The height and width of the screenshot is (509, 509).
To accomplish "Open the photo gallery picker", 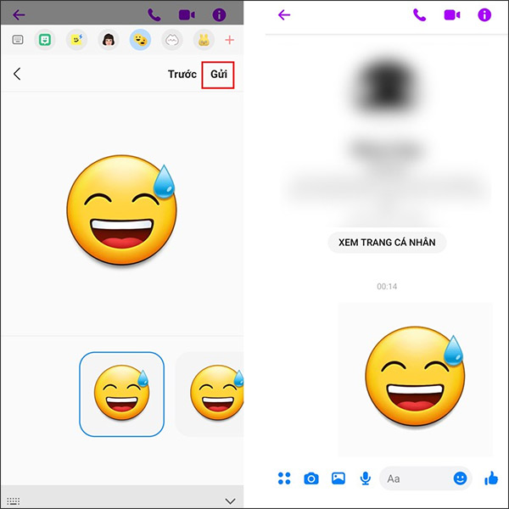I will click(338, 478).
